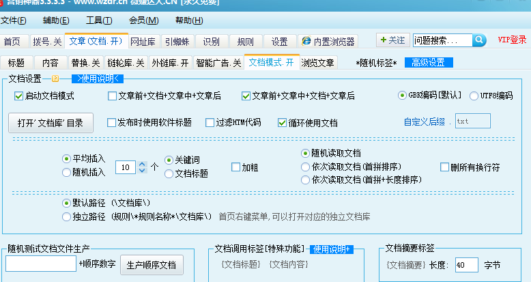
Task: Select 默认路径 (\文档库\) radio button
Action: click(106, 203)
